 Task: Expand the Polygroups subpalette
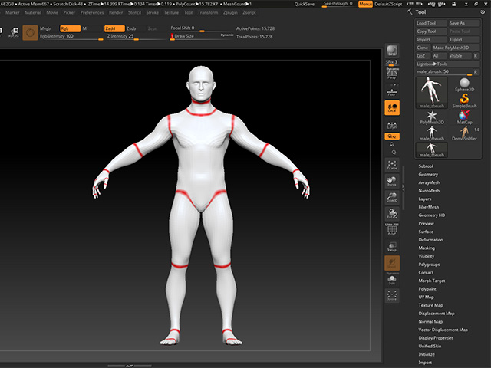pos(429,264)
